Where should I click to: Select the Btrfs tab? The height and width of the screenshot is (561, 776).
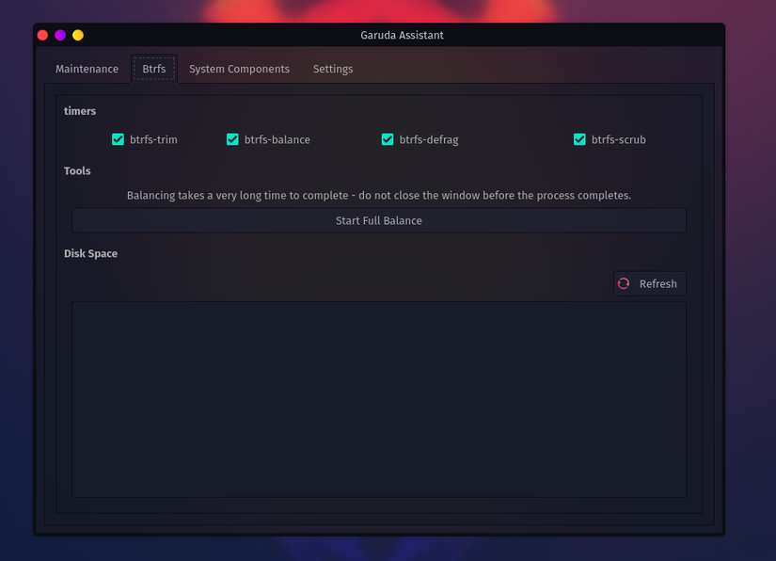pyautogui.click(x=154, y=69)
